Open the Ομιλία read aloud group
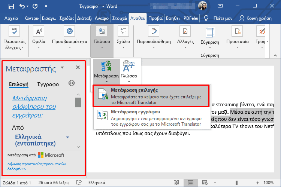 pyautogui.click(x=39, y=37)
